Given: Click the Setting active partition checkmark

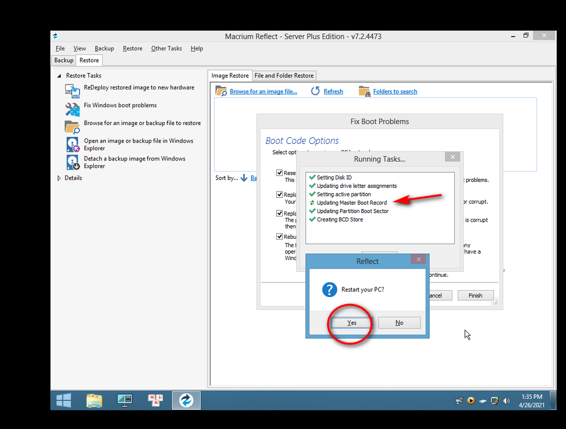Looking at the screenshot, I should [x=312, y=194].
